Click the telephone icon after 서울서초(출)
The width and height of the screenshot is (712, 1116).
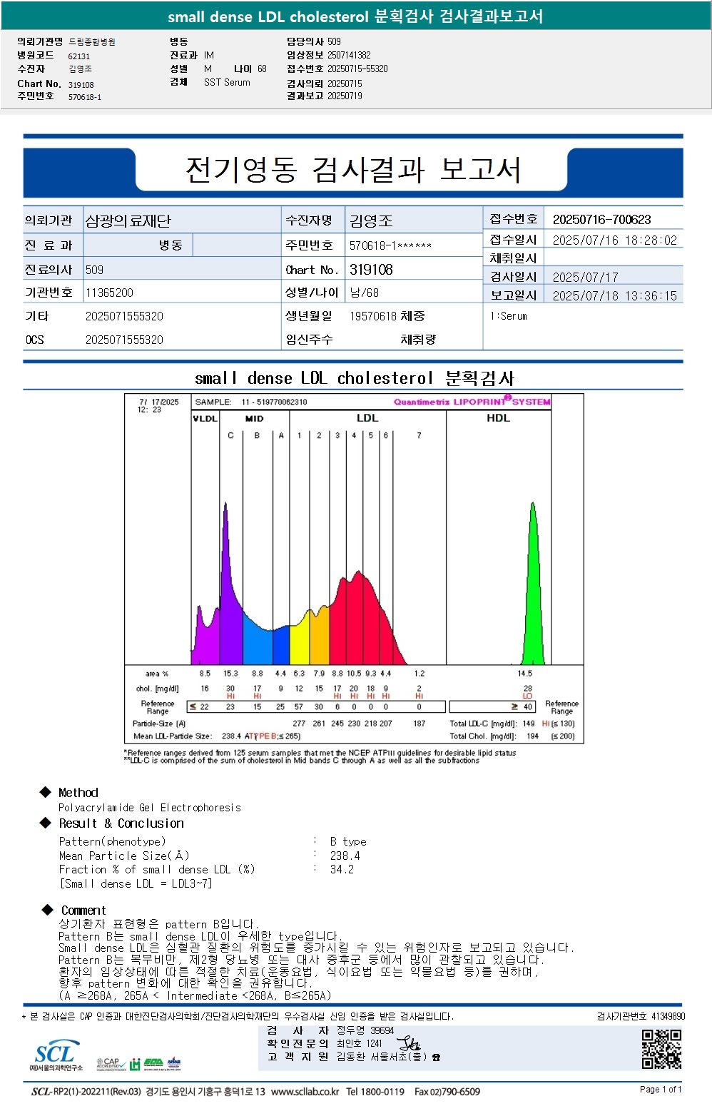pyautogui.click(x=436, y=1057)
